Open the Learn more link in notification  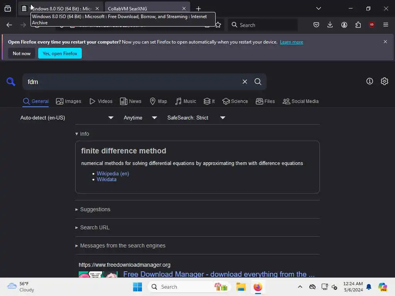(292, 42)
